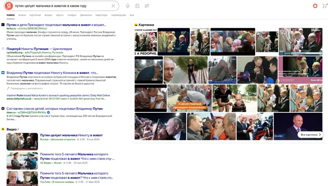Switch to the 'картинки' tab
The height and width of the screenshot is (186, 328).
(35, 15)
